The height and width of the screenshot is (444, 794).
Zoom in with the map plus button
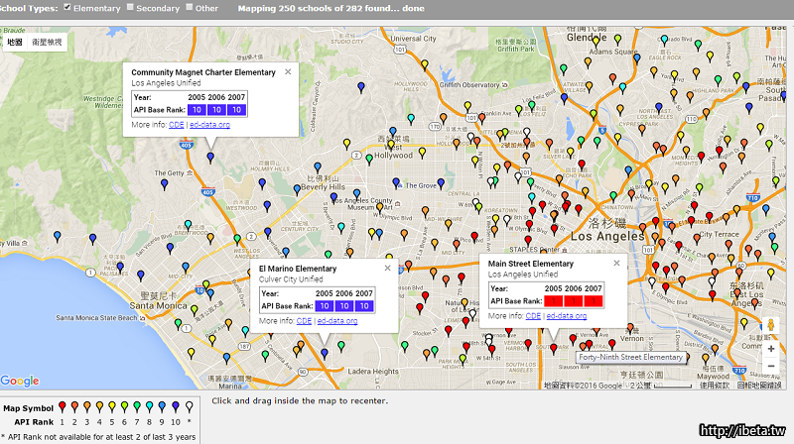tap(770, 348)
